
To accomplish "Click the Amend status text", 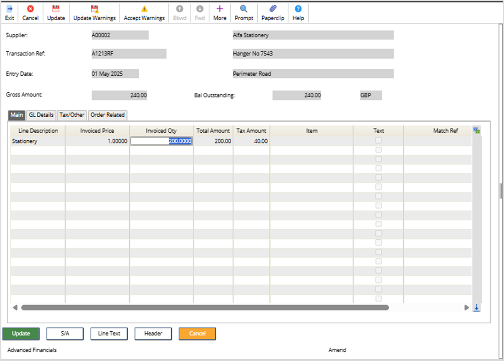I will pyautogui.click(x=337, y=350).
